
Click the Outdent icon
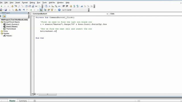point(67,6)
